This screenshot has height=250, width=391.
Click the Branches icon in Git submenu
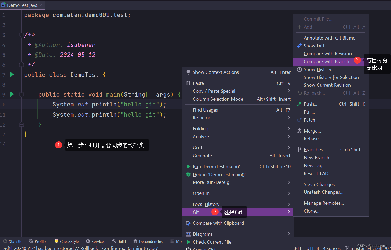299,150
